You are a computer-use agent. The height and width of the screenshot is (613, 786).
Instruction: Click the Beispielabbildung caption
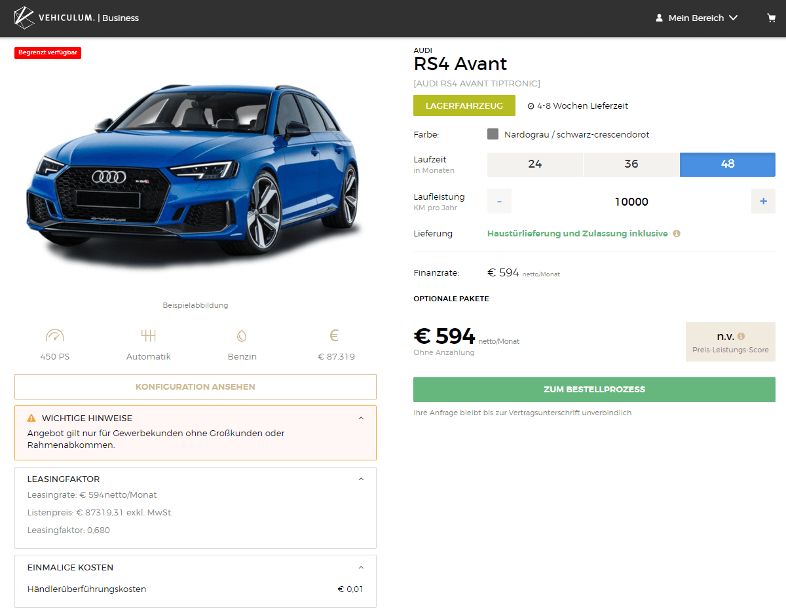click(195, 305)
